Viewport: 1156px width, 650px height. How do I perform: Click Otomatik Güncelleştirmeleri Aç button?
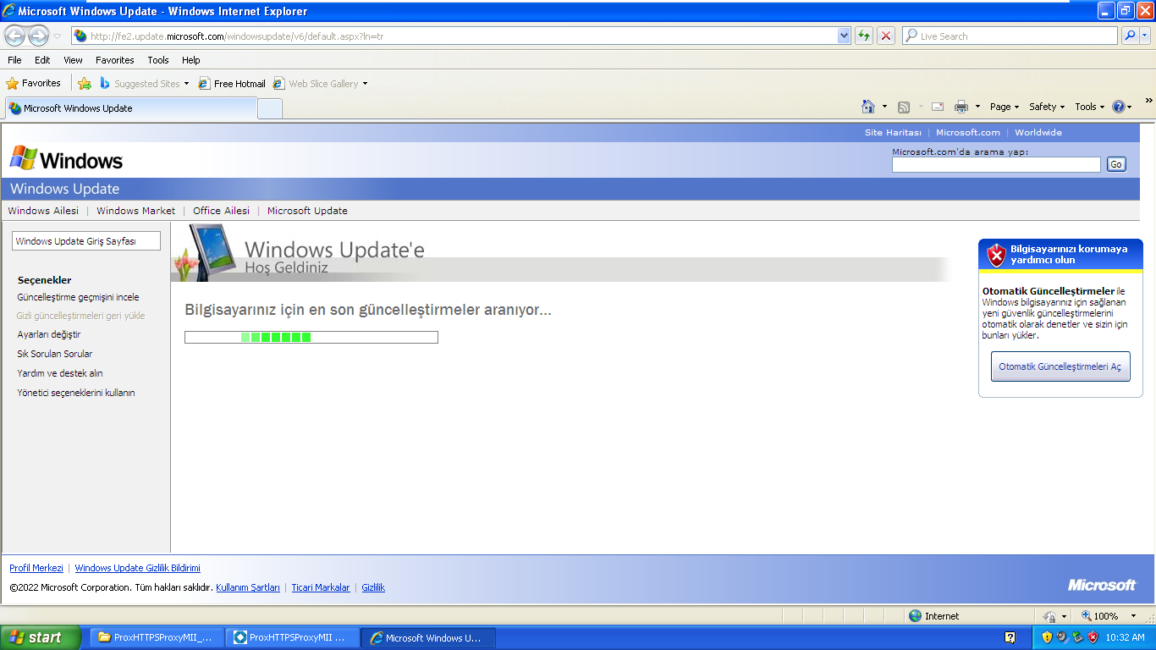point(1060,366)
